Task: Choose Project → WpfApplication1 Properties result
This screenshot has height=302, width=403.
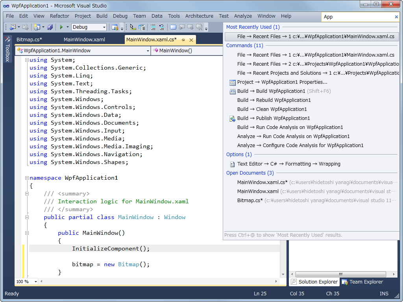Action: [282, 82]
